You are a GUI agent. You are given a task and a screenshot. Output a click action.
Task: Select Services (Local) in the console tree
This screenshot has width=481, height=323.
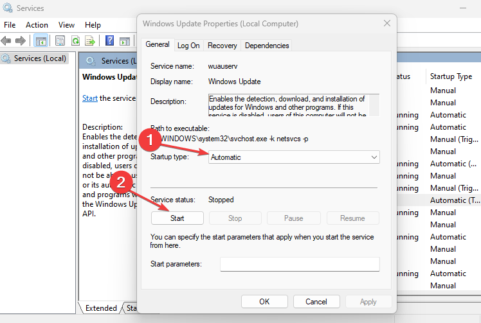[x=34, y=58]
